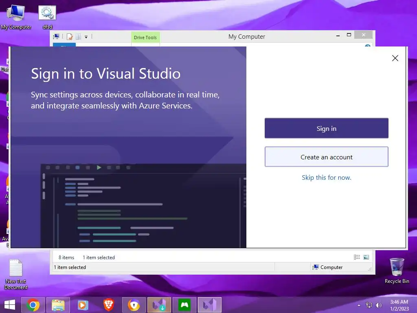Select the New Text Document desktop icon

point(16,274)
